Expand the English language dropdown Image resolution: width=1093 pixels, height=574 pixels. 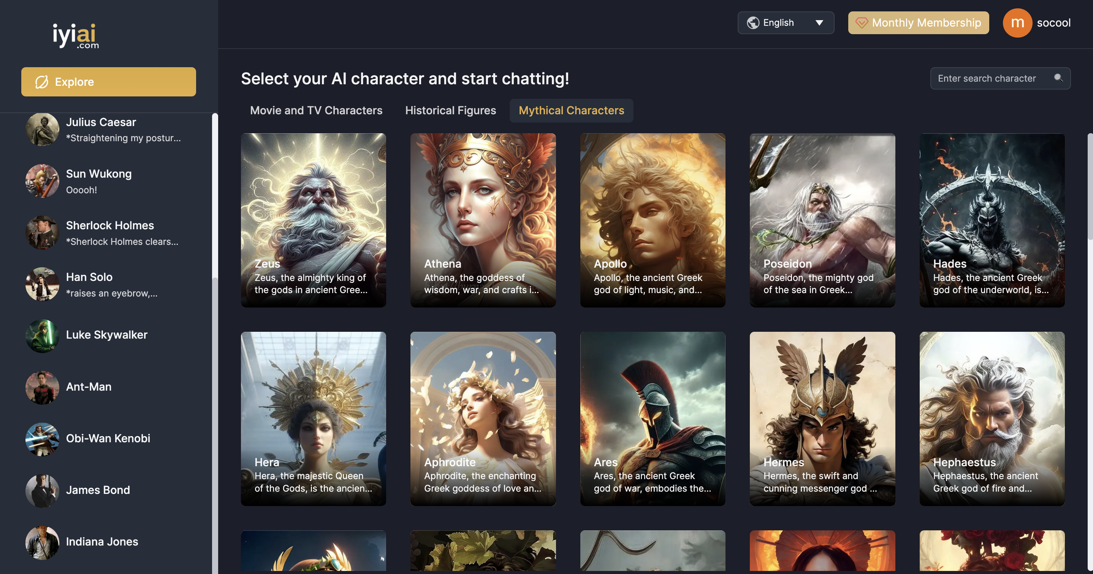coord(786,23)
